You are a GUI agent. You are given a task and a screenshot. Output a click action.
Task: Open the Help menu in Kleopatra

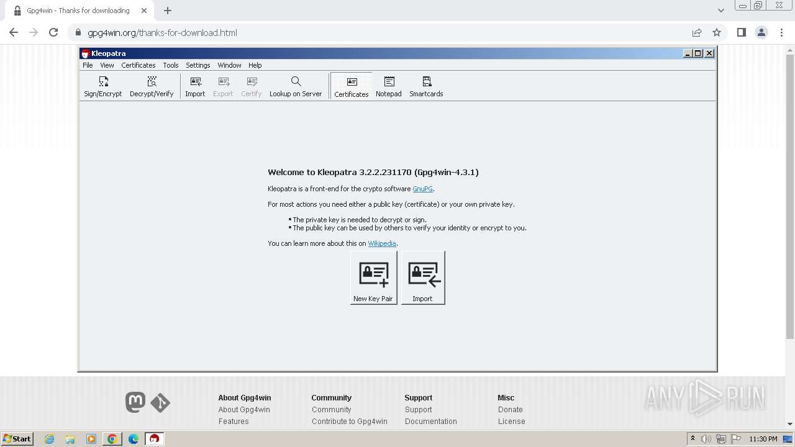click(255, 65)
